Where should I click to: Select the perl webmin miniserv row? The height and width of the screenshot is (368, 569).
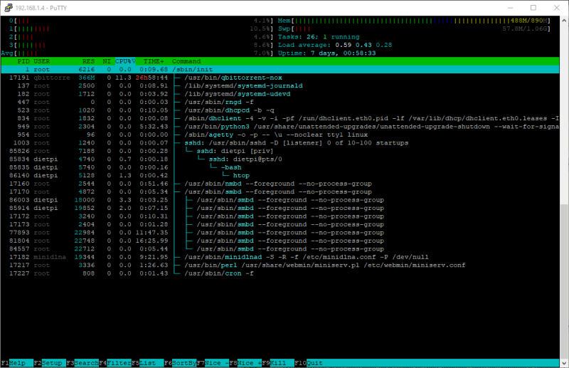tap(280, 266)
